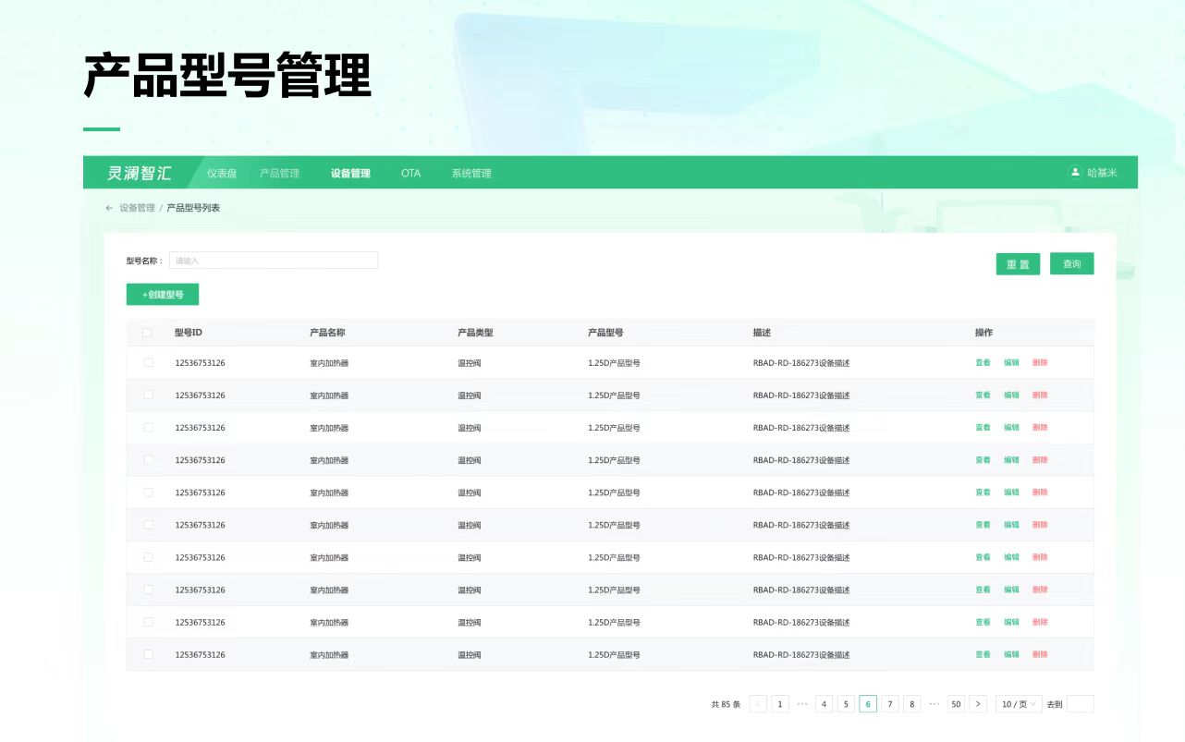Switch to the 仪表盘 tab
1185x742 pixels.
[222, 173]
